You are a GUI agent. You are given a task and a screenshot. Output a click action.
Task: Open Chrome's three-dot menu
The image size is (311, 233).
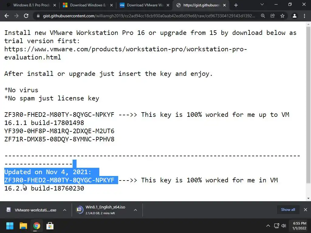[x=304, y=16]
